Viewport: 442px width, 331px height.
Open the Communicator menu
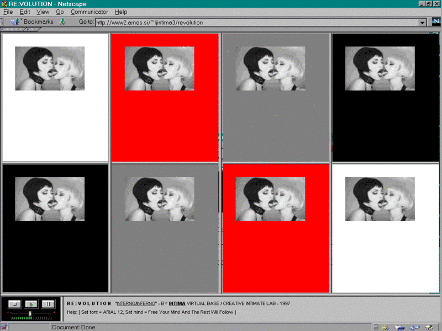89,12
